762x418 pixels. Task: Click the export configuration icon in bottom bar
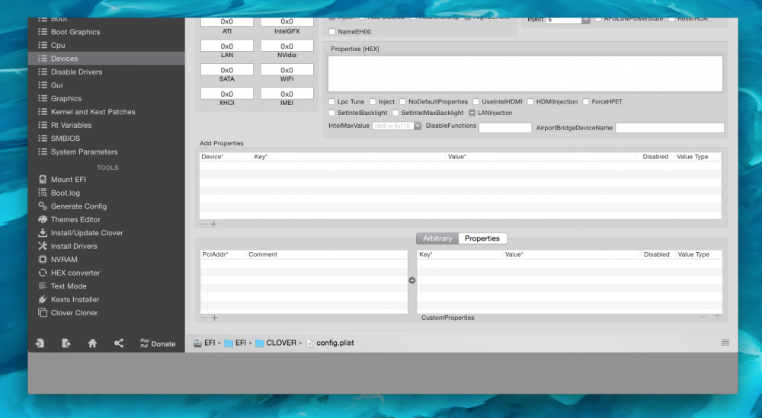pos(66,343)
